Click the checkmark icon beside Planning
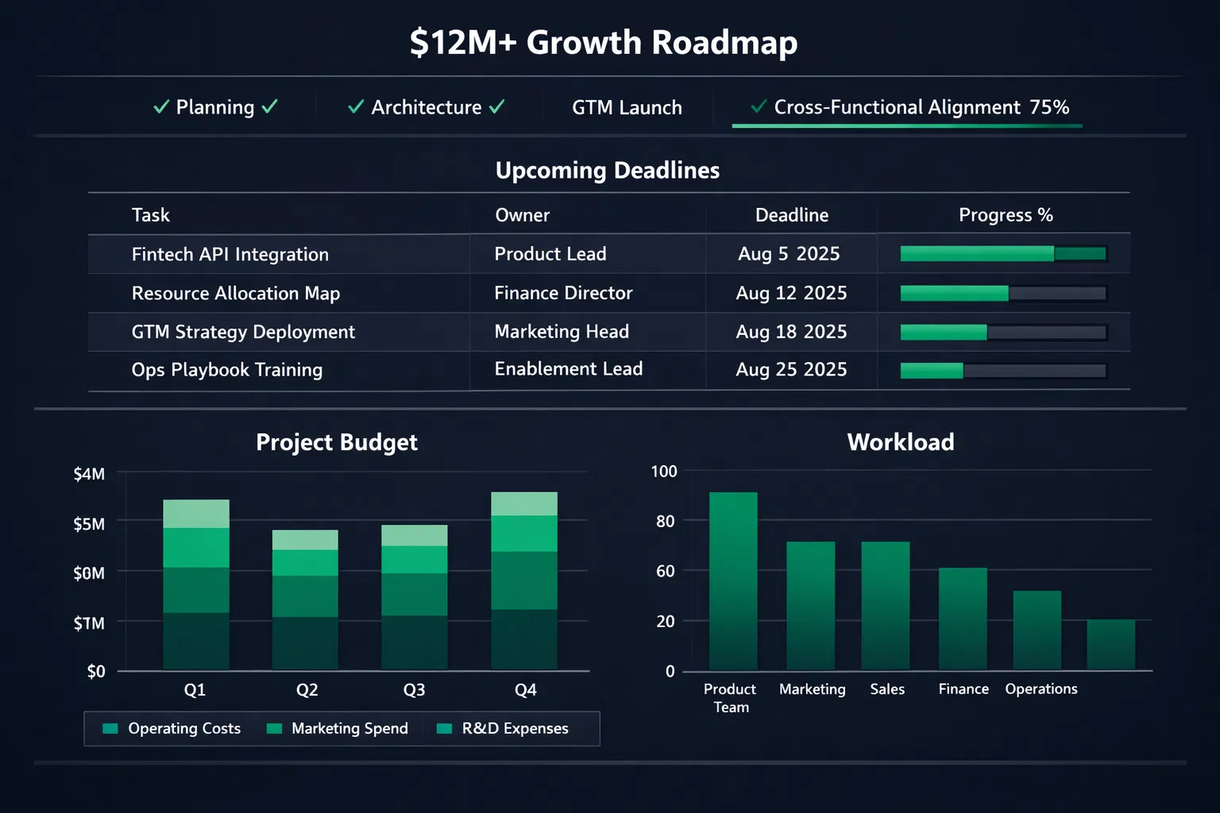The width and height of the screenshot is (1220, 813). (x=161, y=106)
